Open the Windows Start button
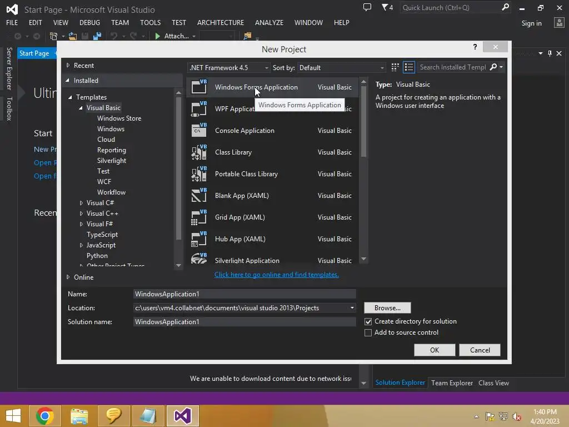The image size is (569, 427). pos(13,416)
